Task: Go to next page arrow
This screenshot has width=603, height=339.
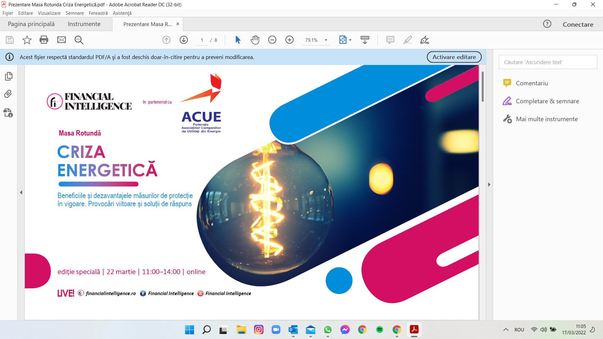Action: pos(184,40)
